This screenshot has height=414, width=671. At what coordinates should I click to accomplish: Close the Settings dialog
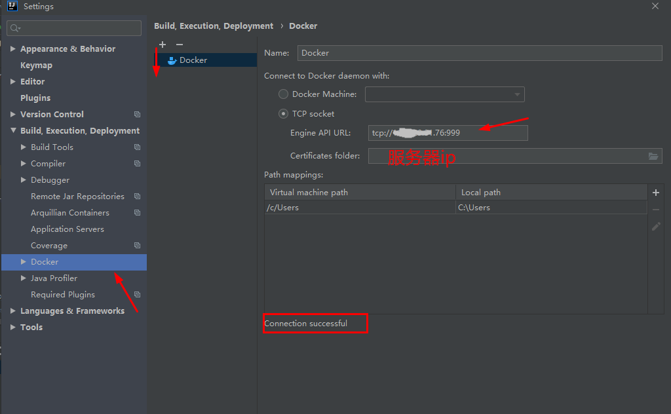click(655, 6)
